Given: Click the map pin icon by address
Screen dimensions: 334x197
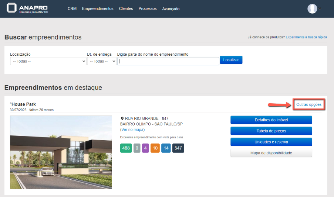Looking at the screenshot, I should click(122, 118).
